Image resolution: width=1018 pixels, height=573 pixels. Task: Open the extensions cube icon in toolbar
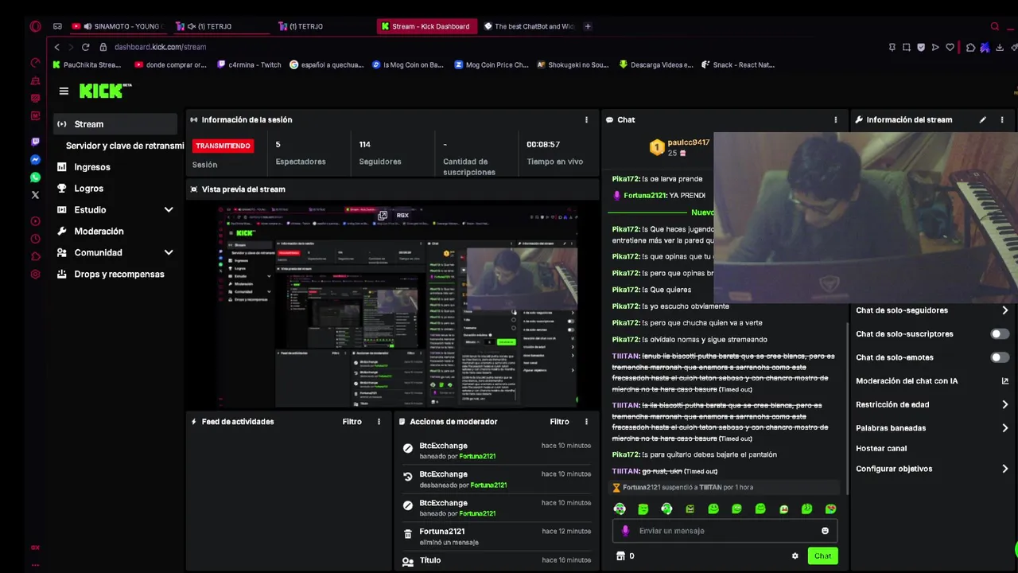click(x=970, y=47)
